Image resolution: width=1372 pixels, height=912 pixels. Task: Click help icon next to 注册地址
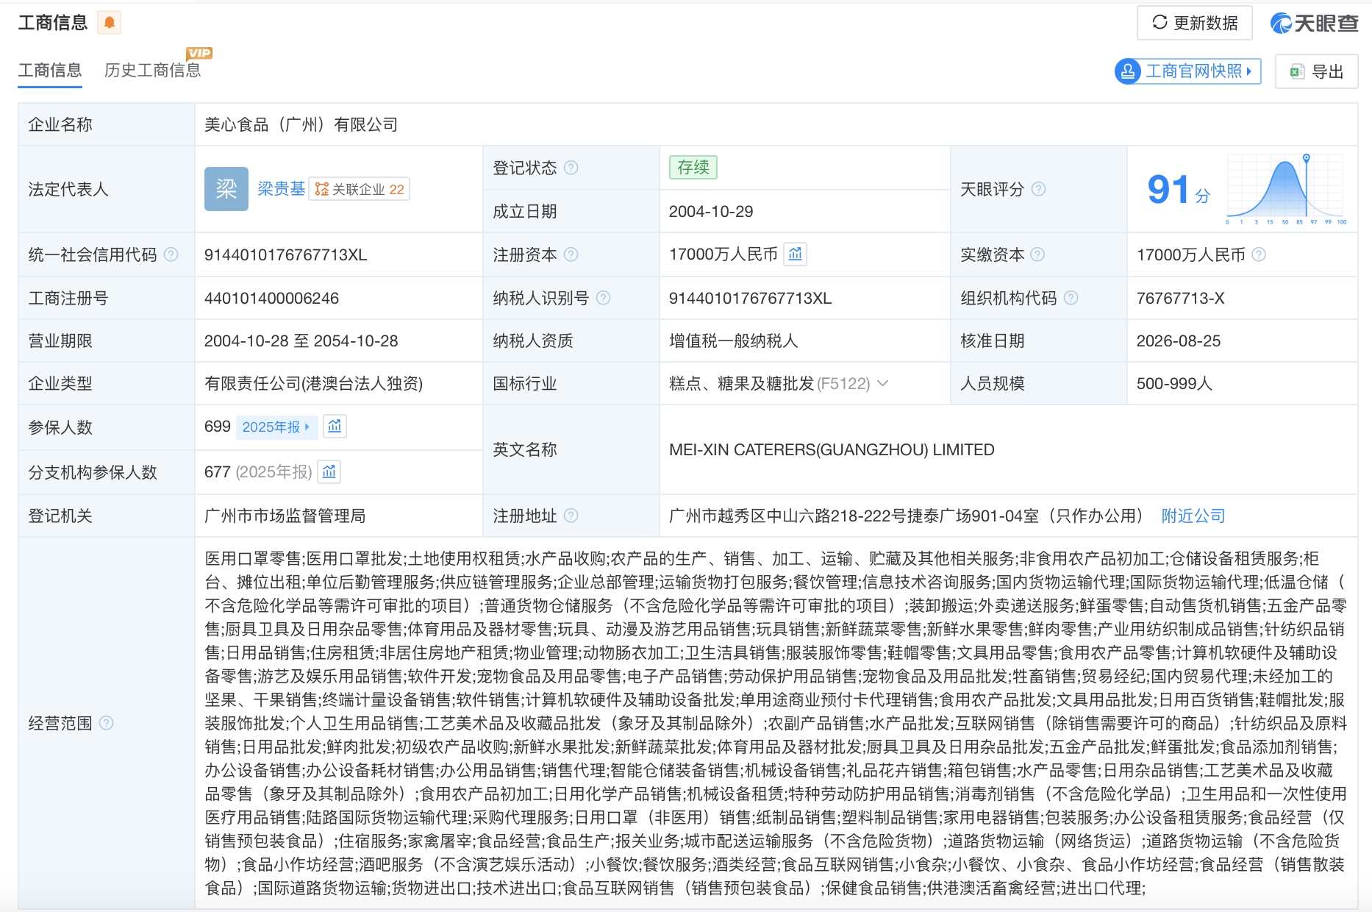point(571,516)
